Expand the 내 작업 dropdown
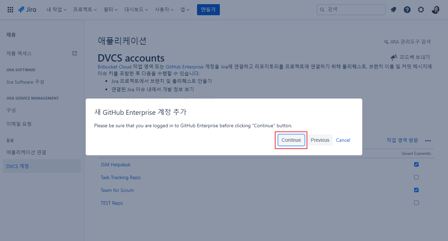This screenshot has height=241, width=448. click(57, 10)
